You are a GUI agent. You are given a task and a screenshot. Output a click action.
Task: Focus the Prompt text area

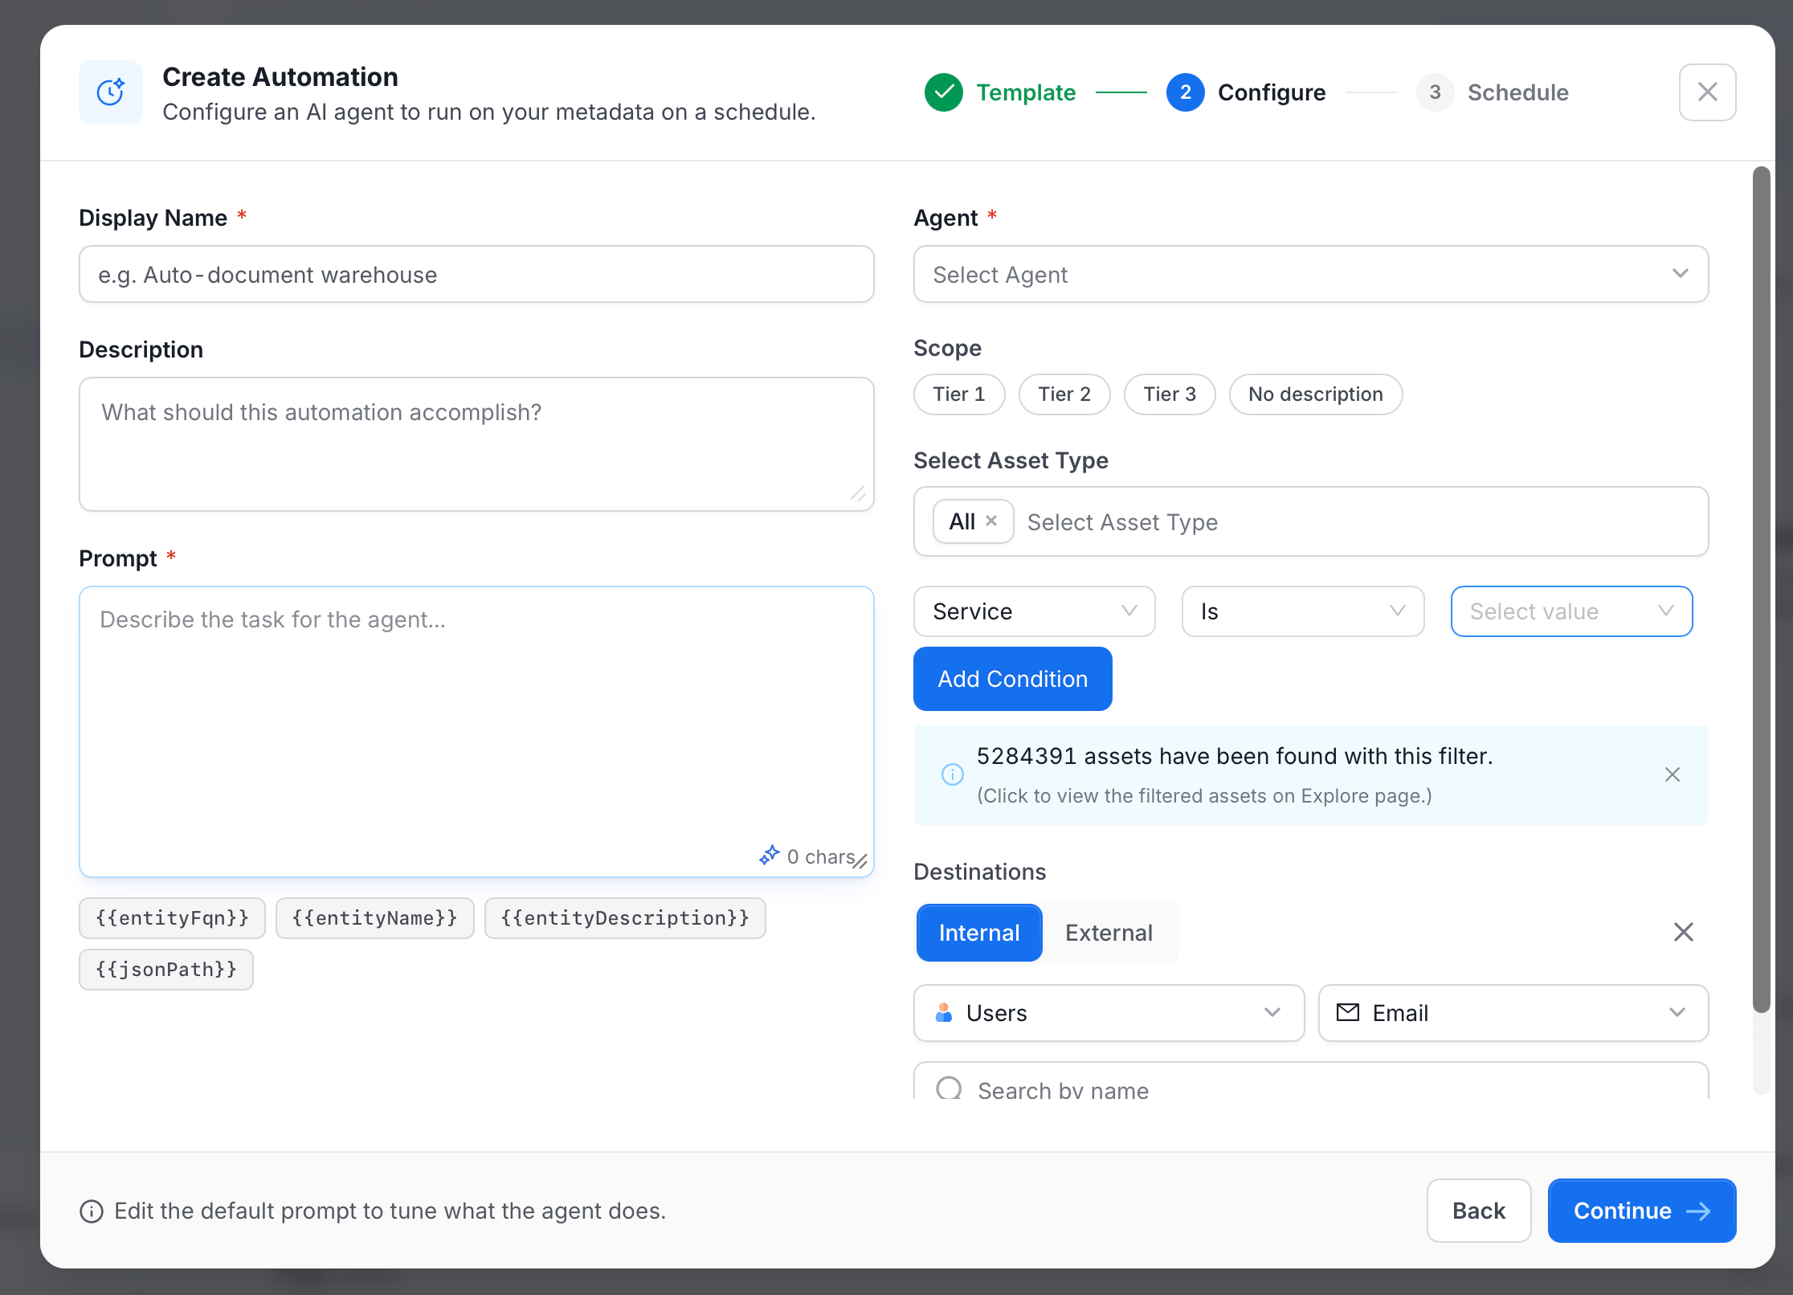point(476,732)
